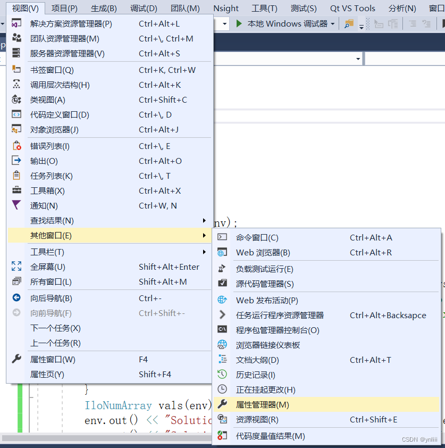Select the 工具箱 (Toolbox) icon

(x=16, y=190)
